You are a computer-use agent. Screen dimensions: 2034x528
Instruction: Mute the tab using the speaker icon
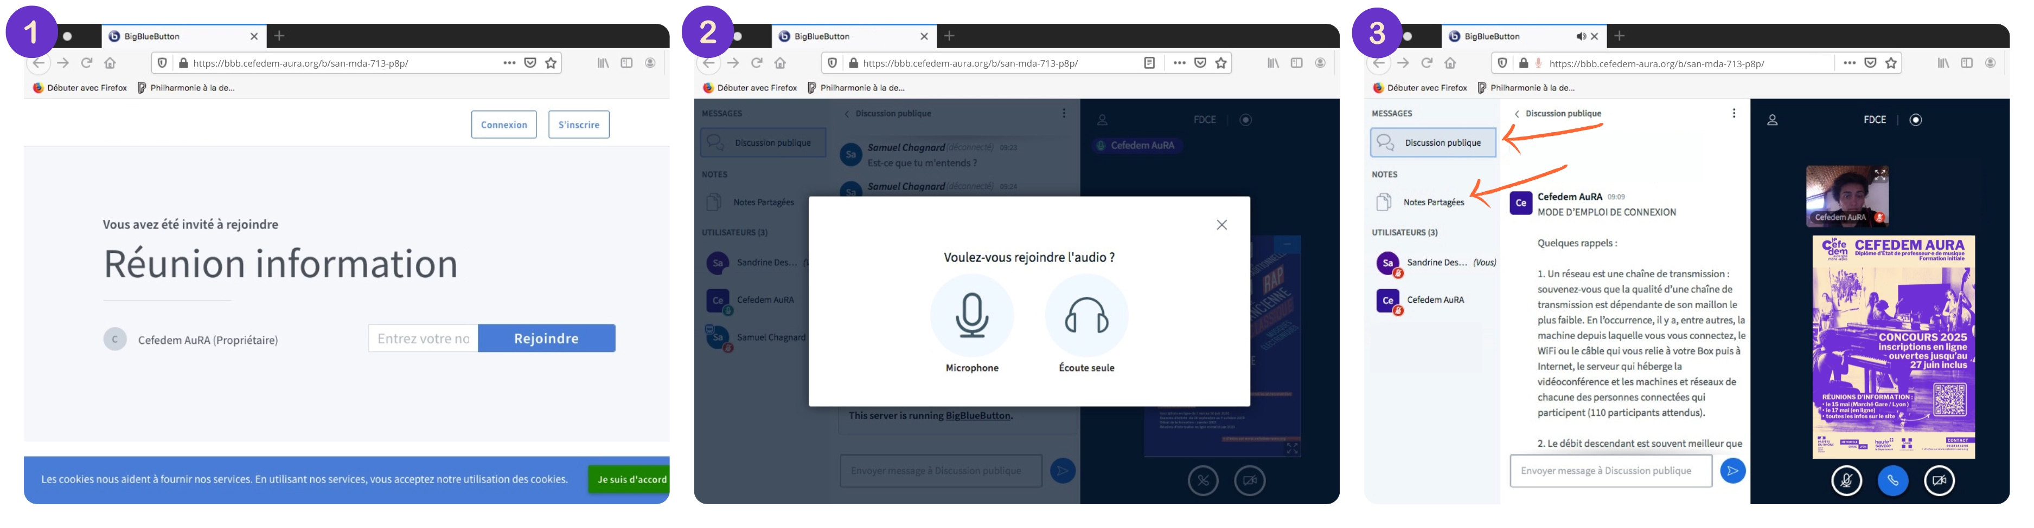(1581, 36)
